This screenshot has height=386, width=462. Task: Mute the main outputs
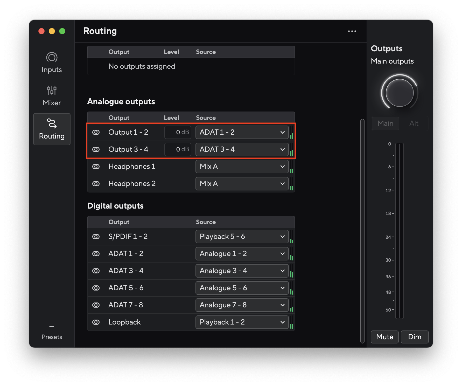tap(385, 337)
